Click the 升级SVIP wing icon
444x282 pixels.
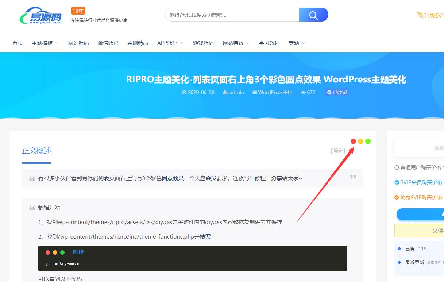(420, 15)
